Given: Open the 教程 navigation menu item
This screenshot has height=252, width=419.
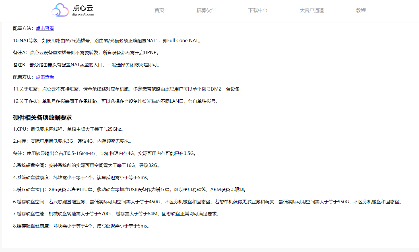Looking at the screenshot, I should pos(361,10).
